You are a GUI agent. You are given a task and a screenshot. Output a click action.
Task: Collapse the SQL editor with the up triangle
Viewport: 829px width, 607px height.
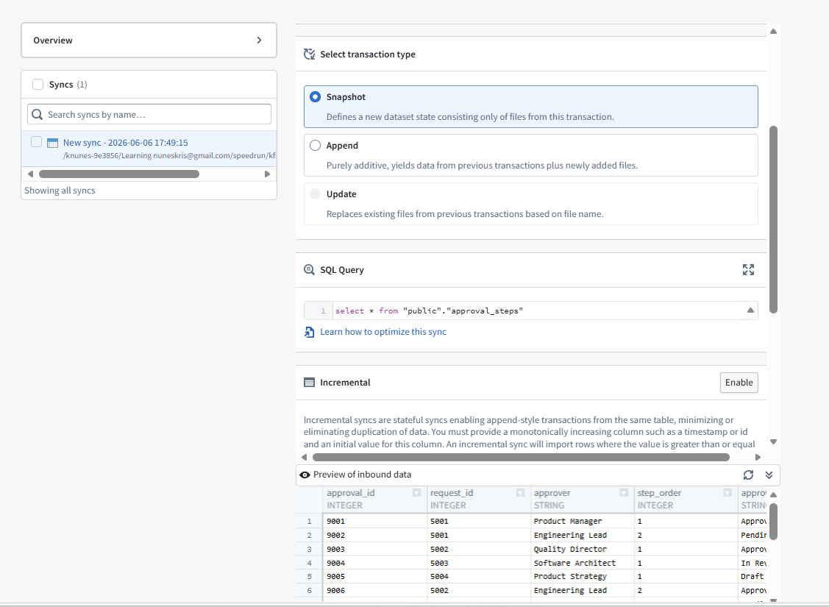click(750, 310)
